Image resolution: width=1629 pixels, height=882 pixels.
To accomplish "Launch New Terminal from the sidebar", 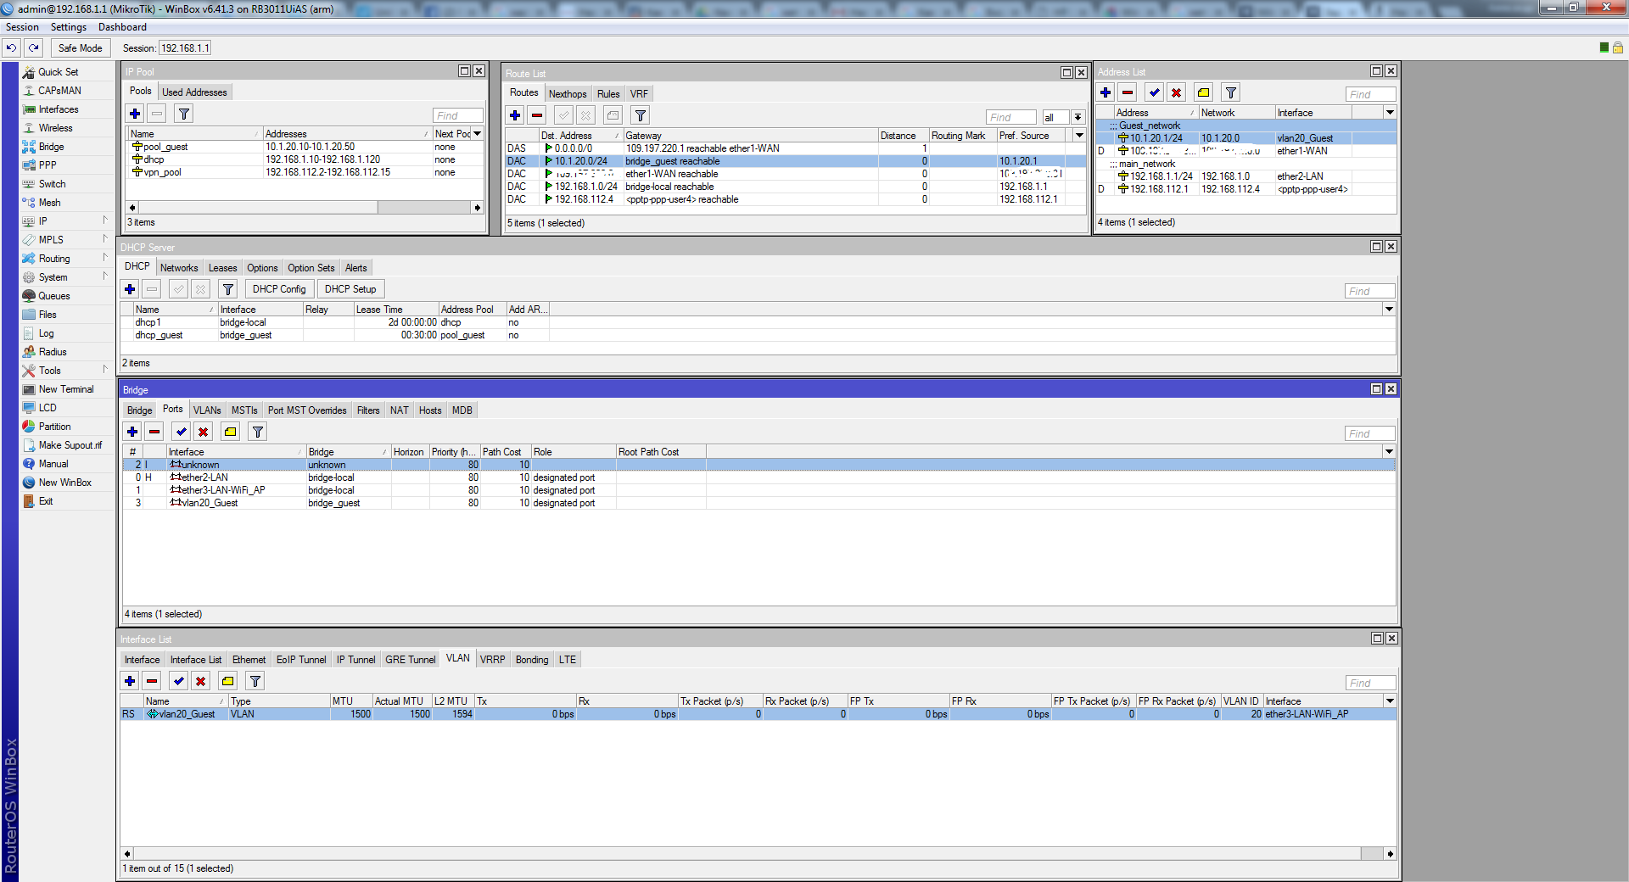I will pyautogui.click(x=66, y=389).
